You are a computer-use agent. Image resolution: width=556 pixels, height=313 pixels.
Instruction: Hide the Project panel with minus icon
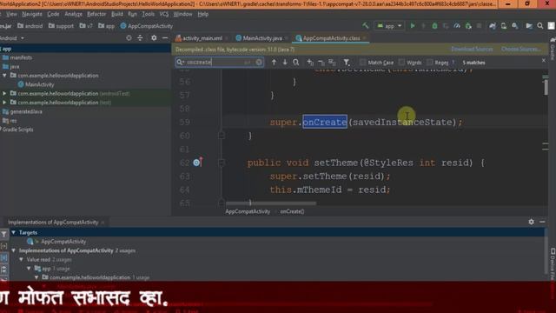coord(165,37)
